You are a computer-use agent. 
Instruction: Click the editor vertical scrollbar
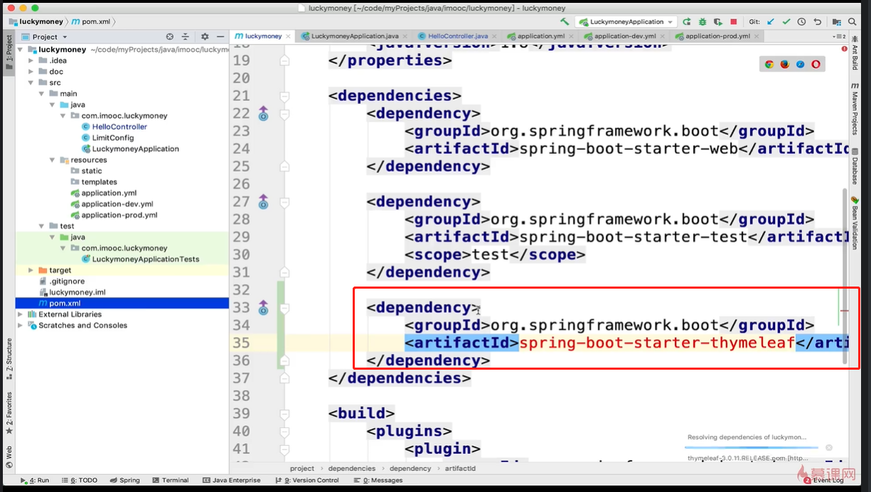(x=845, y=276)
